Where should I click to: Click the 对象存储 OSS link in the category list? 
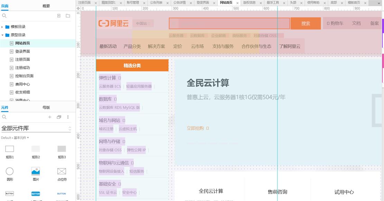tap(110, 150)
